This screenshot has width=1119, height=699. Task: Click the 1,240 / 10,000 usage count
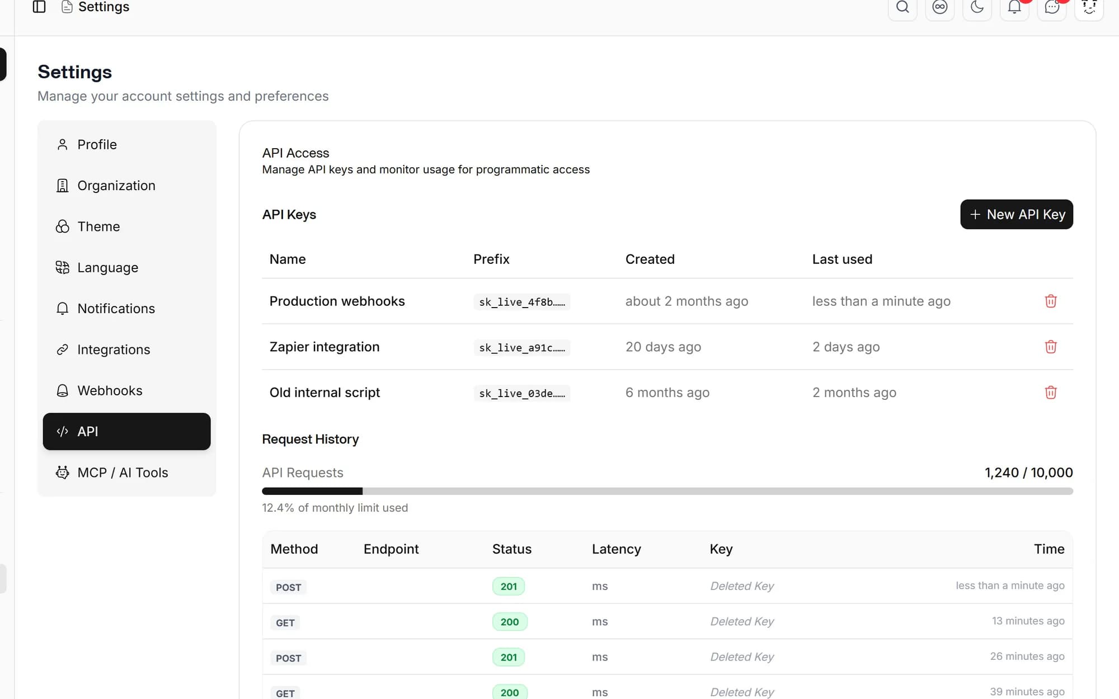[x=1028, y=473]
